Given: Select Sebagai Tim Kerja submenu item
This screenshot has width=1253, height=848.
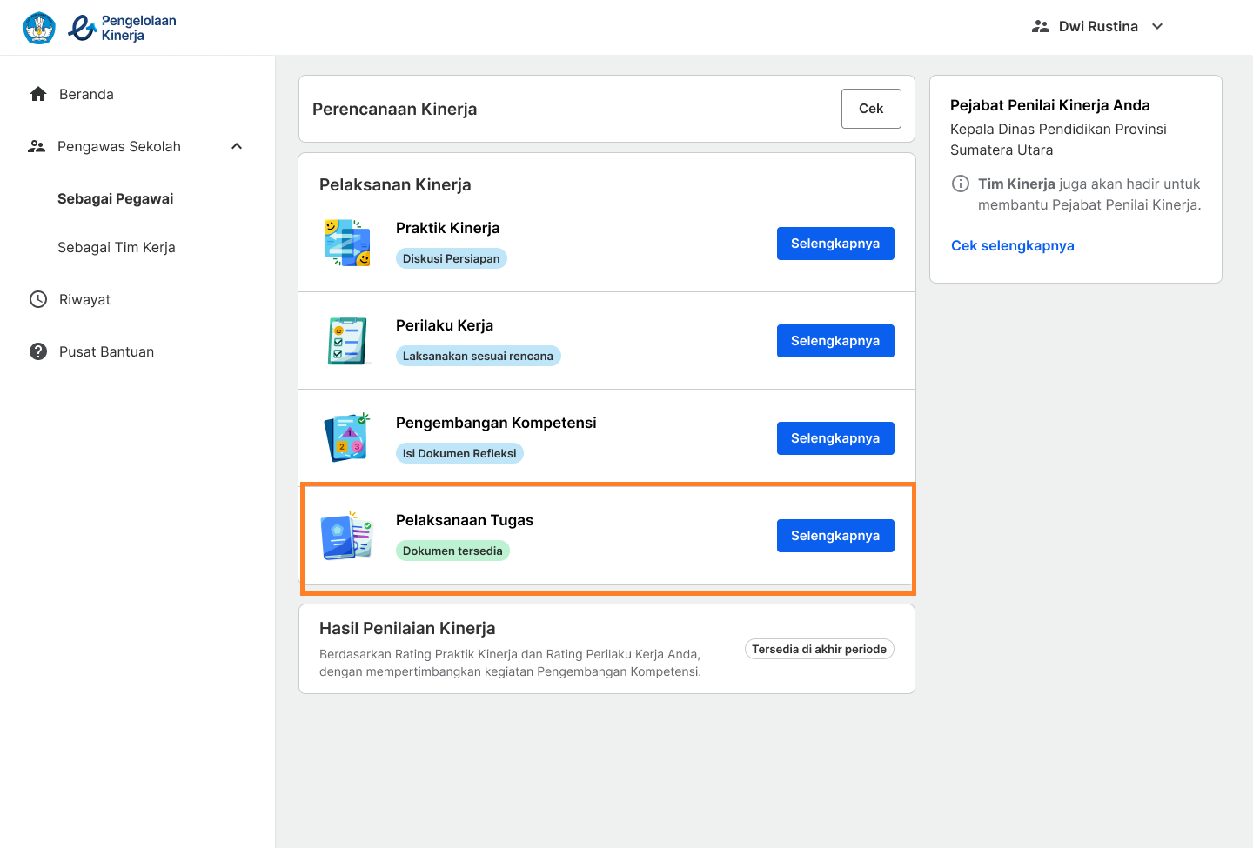Looking at the screenshot, I should click(x=117, y=247).
